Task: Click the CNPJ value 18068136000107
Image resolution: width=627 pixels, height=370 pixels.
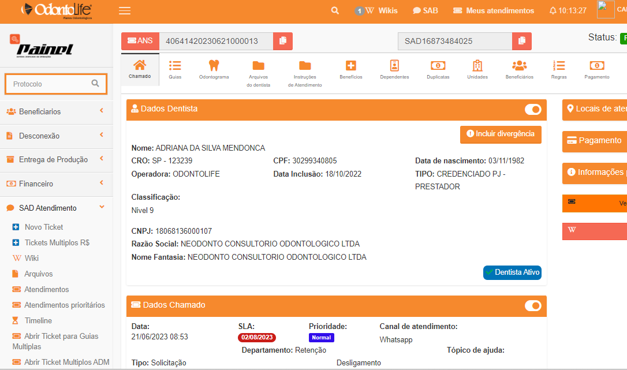Action: (184, 231)
